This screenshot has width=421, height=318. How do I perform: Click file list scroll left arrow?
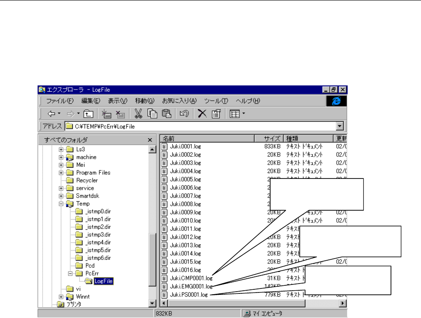point(164,304)
